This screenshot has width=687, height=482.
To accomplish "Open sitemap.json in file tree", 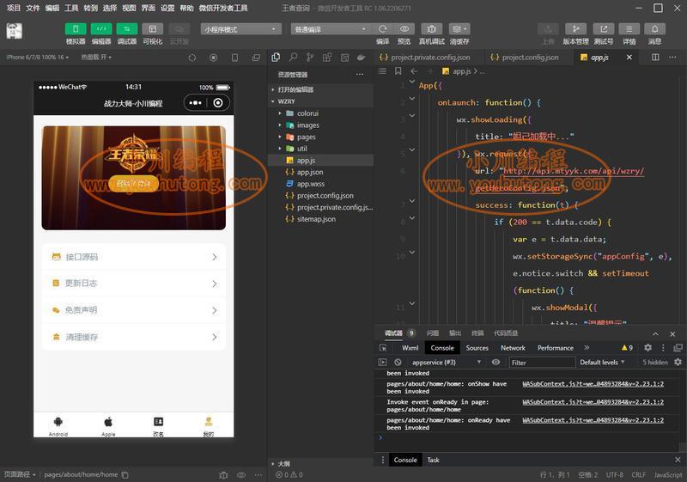I will [x=320, y=219].
